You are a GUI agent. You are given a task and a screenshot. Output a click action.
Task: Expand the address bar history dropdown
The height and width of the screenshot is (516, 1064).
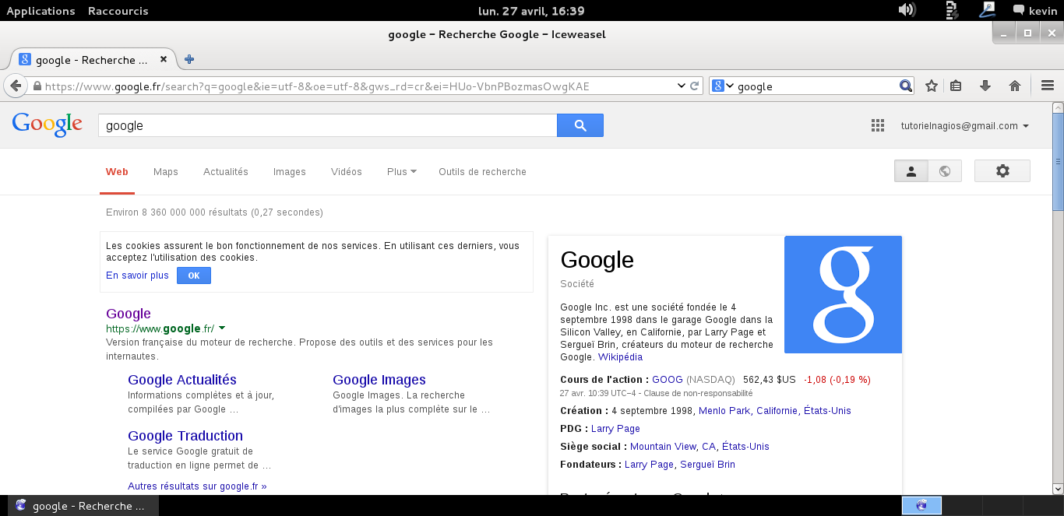pos(681,86)
